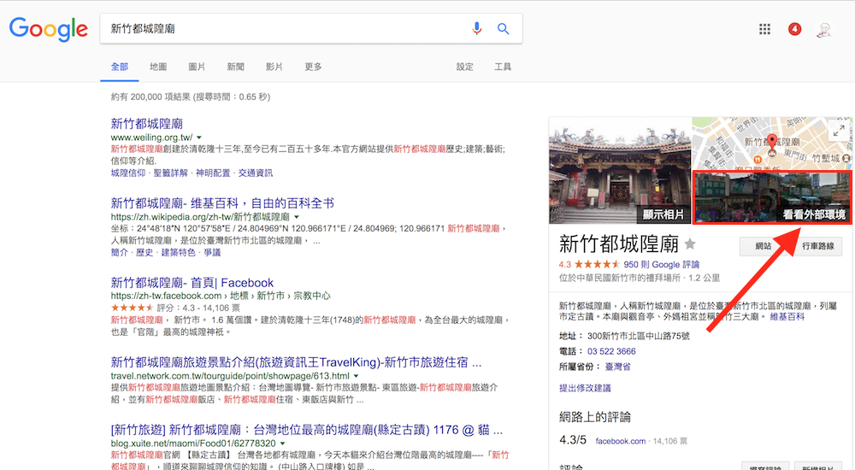Click address text 300新竹市北區中山路75號
Image resolution: width=855 pixels, height=470 pixels.
(638, 336)
